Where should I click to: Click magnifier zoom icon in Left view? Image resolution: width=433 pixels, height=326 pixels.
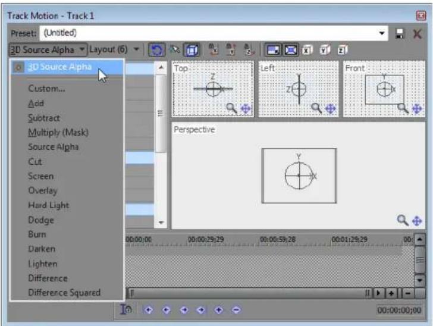point(316,108)
